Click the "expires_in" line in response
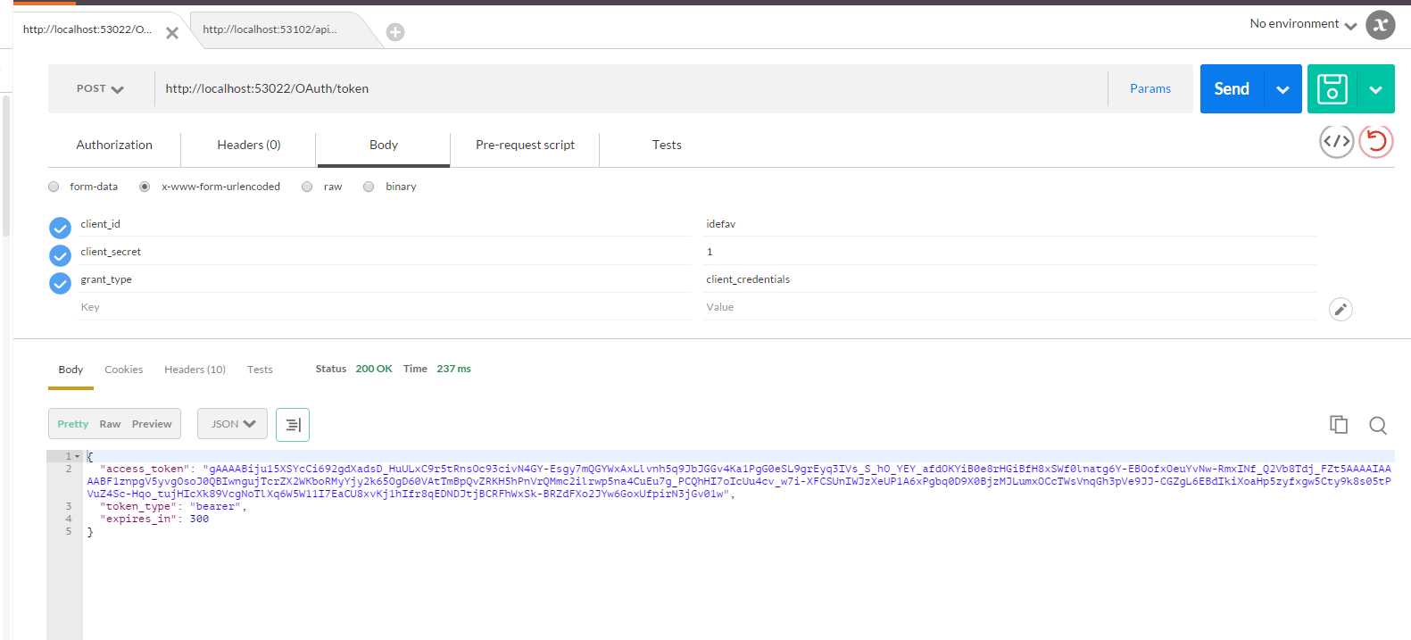The image size is (1411, 640). [x=154, y=519]
